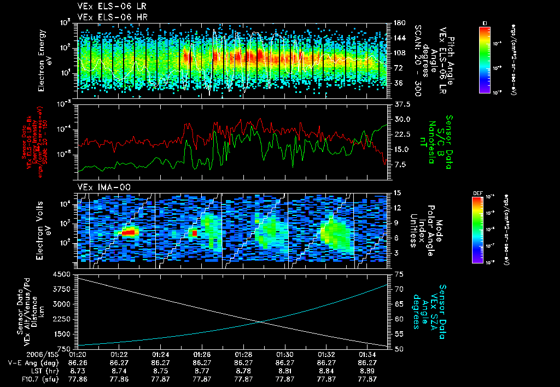This screenshot has height=387, width=560.
Task: Click the crossing of altitude and SZA curves
Action: [261, 322]
